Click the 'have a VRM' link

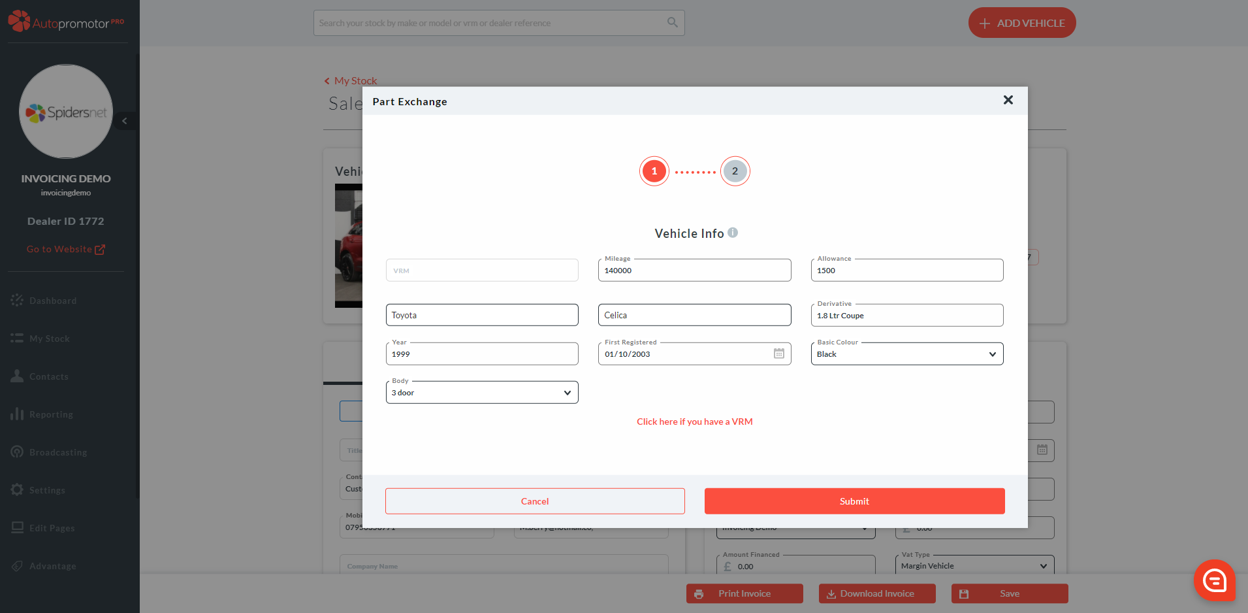pos(694,422)
